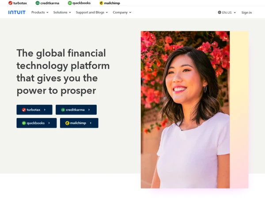Click the hero photo of the smiling woman
The height and width of the screenshot is (212, 265).
tap(185, 110)
